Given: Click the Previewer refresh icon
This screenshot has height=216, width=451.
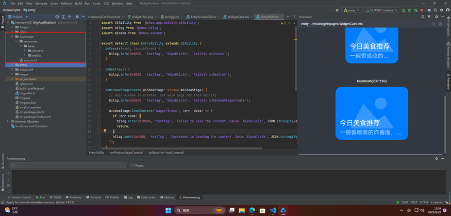Looking at the screenshot, I should click(423, 16).
